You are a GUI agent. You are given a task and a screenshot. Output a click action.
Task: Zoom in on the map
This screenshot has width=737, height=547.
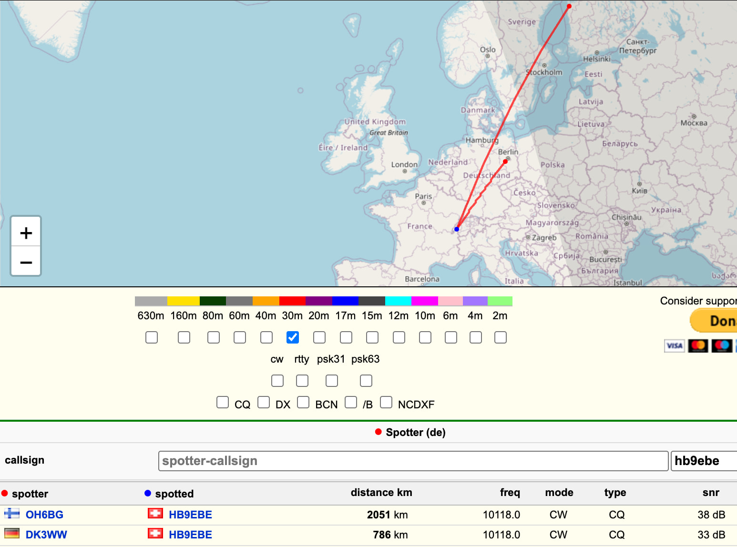pyautogui.click(x=26, y=233)
